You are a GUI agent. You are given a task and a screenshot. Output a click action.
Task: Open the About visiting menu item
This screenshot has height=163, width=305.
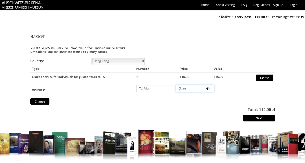[x=225, y=5]
